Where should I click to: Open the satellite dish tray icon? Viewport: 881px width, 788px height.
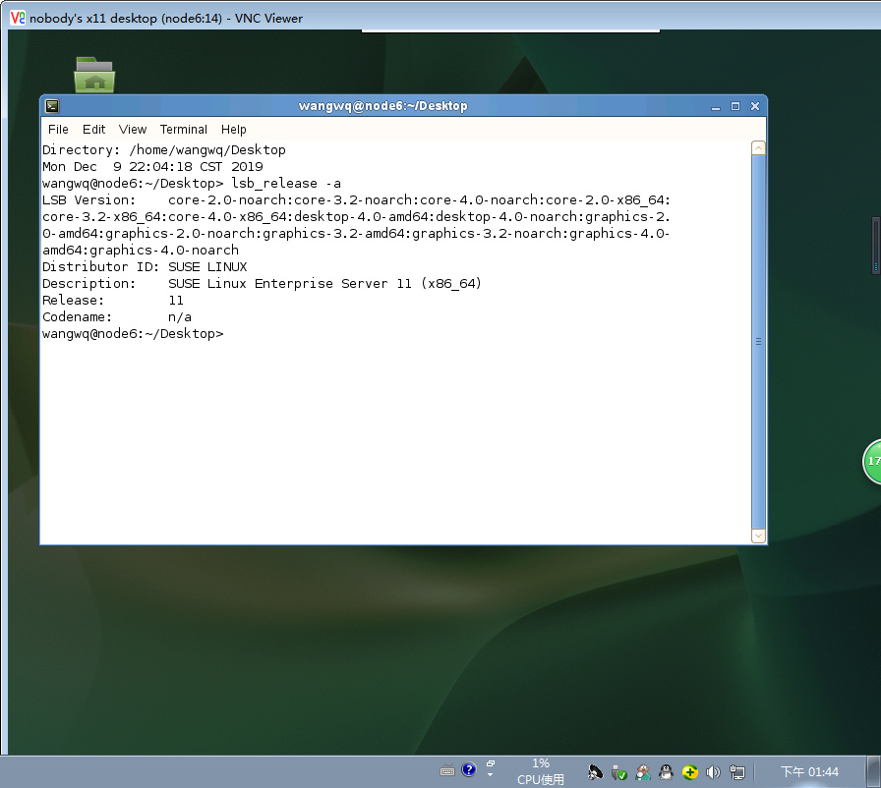(x=595, y=772)
